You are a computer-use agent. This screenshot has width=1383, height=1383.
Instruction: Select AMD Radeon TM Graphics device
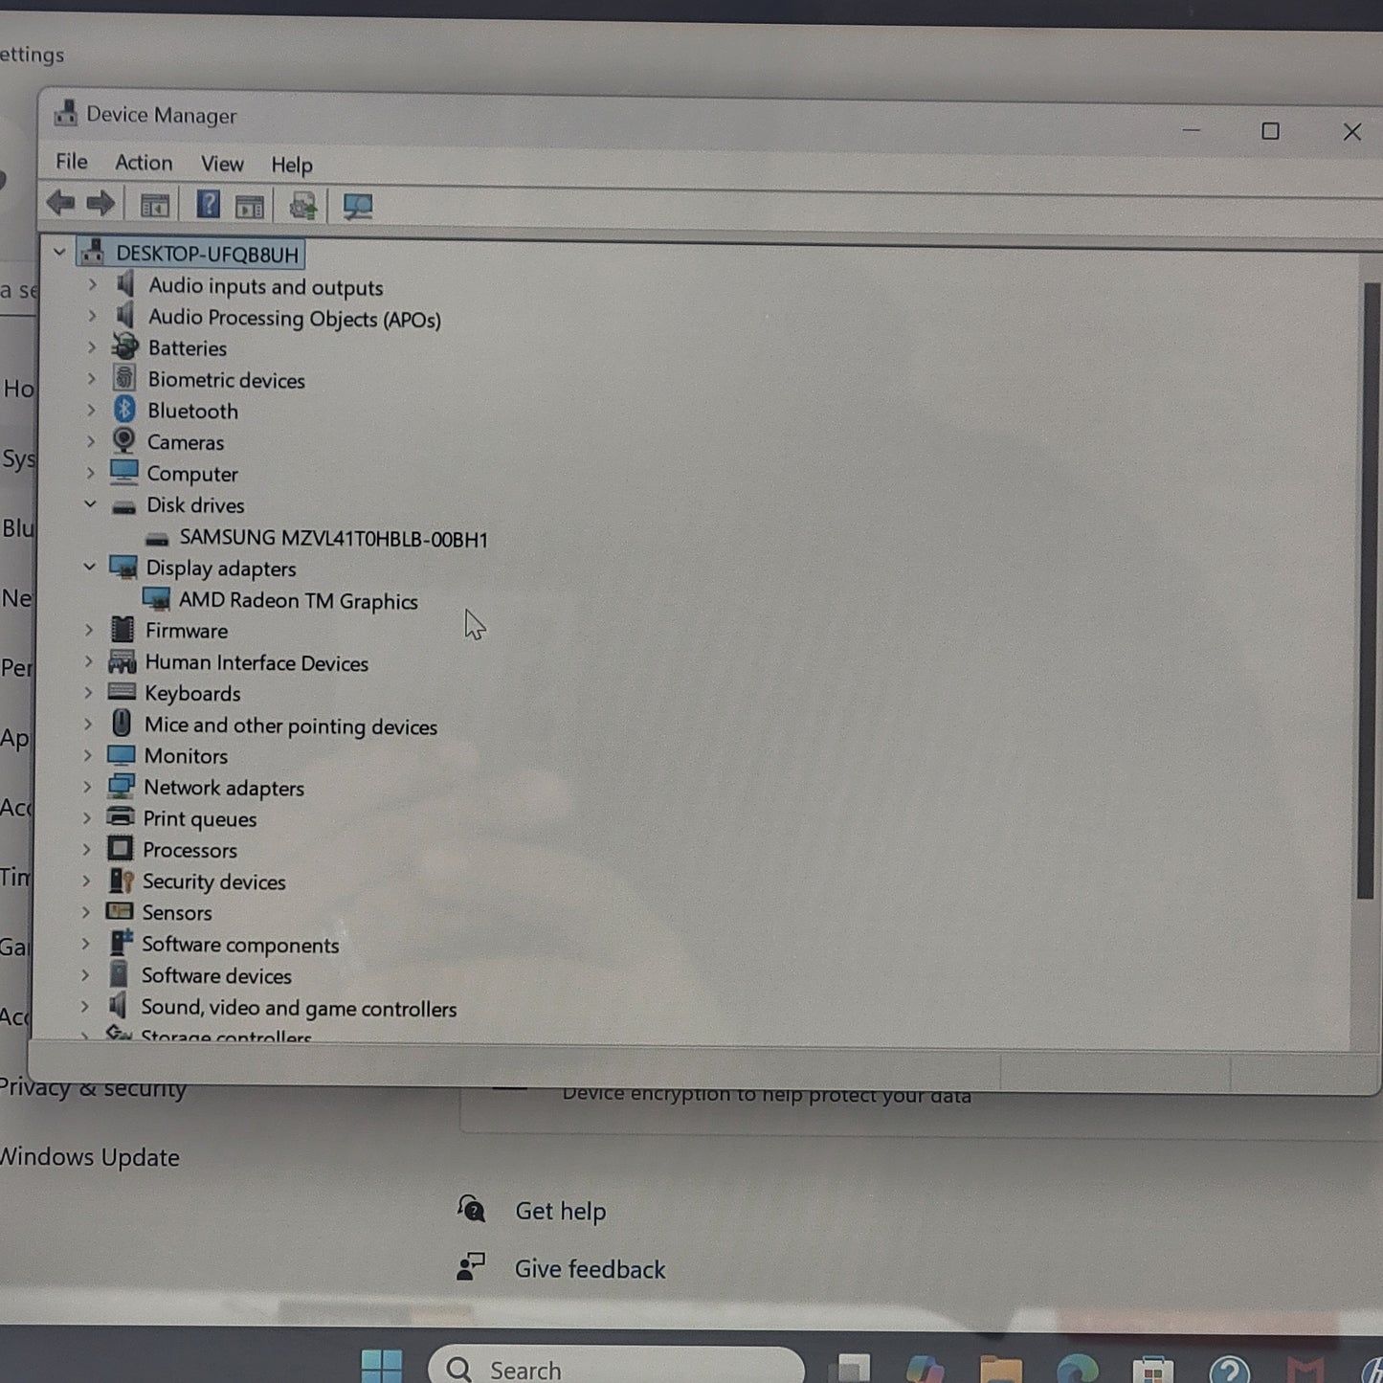coord(298,601)
